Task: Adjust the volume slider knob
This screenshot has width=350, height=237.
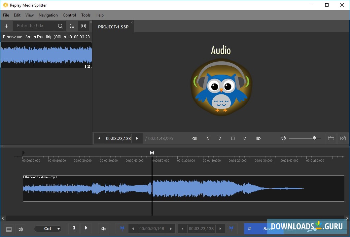Action: [314, 138]
